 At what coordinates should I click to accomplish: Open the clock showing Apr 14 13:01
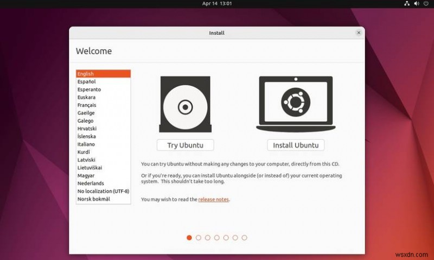tap(216, 4)
